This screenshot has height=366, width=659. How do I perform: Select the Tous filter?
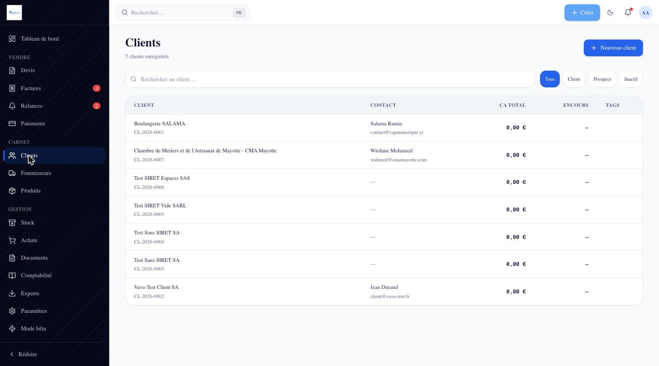coord(549,79)
